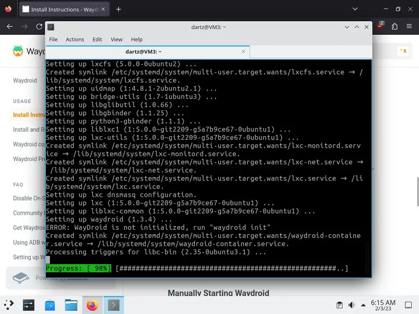The height and width of the screenshot is (314, 419).
Task: Open a new Firefox tab
Action: click(x=118, y=9)
